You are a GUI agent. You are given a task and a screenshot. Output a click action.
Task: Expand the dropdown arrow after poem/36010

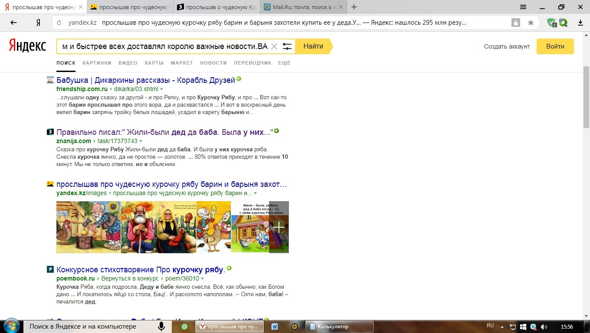click(x=203, y=279)
